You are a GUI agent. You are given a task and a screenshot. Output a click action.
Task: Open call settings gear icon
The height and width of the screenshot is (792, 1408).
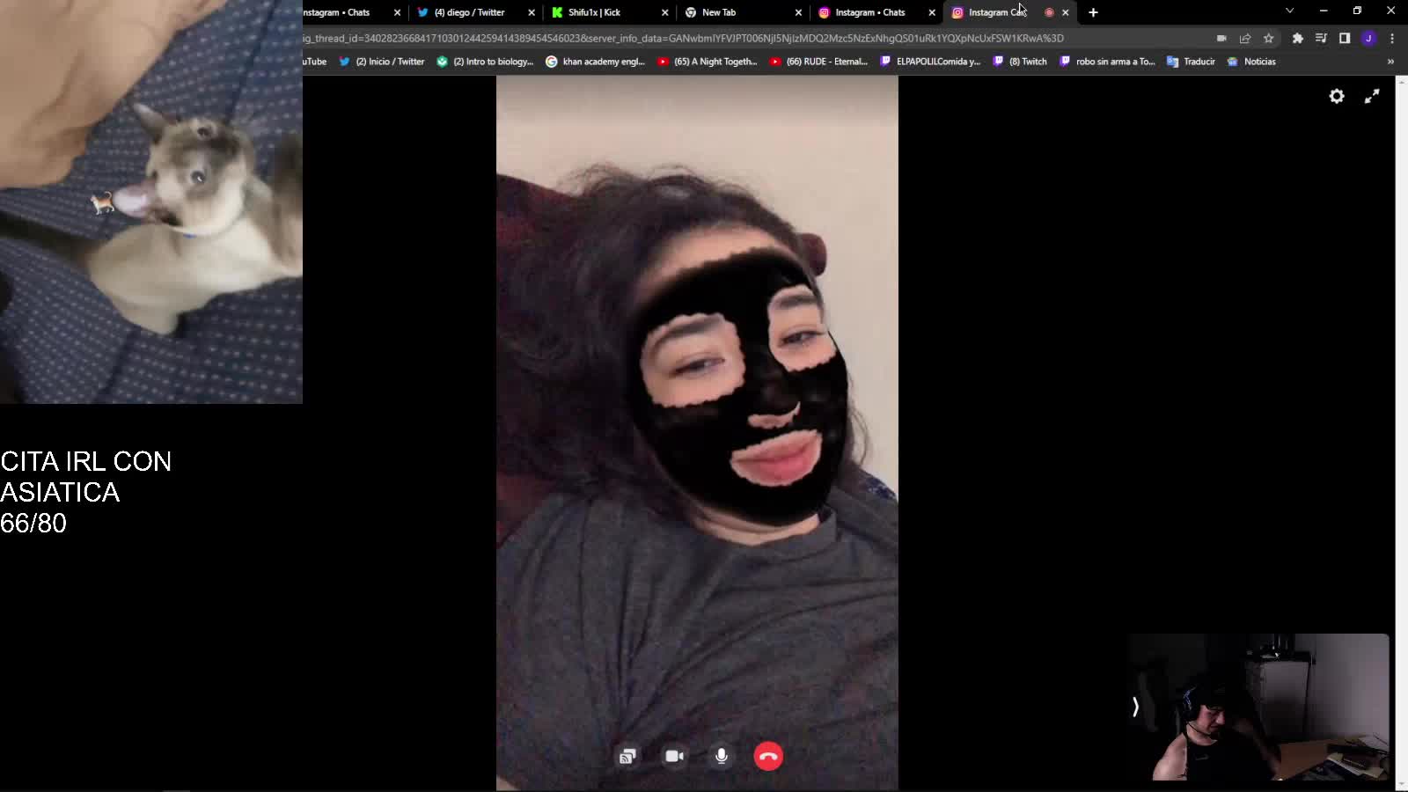[1336, 97]
